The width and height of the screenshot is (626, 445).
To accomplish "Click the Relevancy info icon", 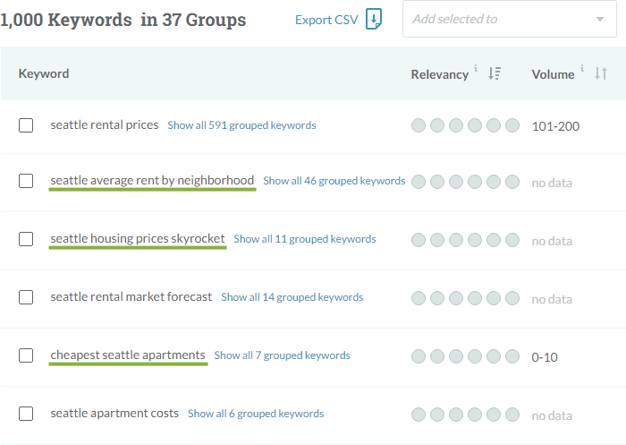I will (477, 69).
